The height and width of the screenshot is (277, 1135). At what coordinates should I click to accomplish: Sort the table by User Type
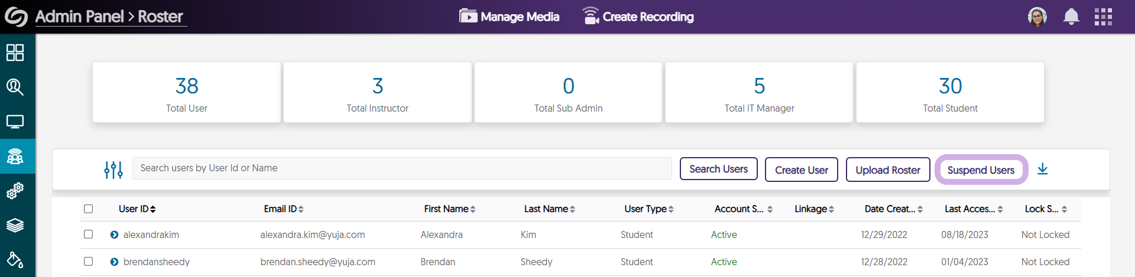pos(648,209)
